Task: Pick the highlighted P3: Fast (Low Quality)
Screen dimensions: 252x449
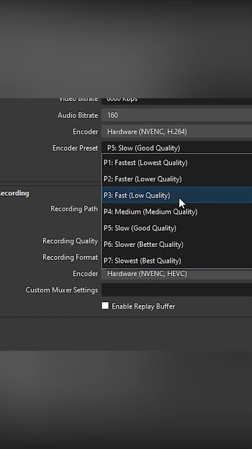Action: [x=177, y=195]
